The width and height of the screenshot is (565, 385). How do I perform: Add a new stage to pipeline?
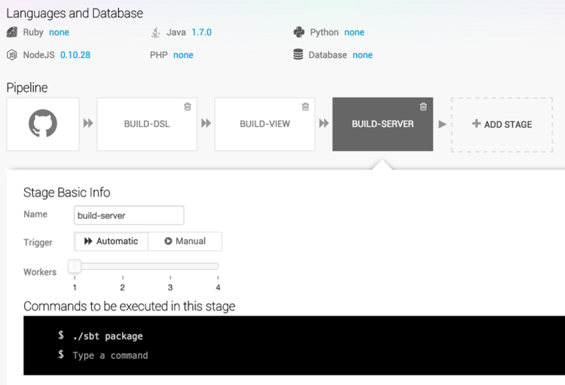click(x=502, y=124)
